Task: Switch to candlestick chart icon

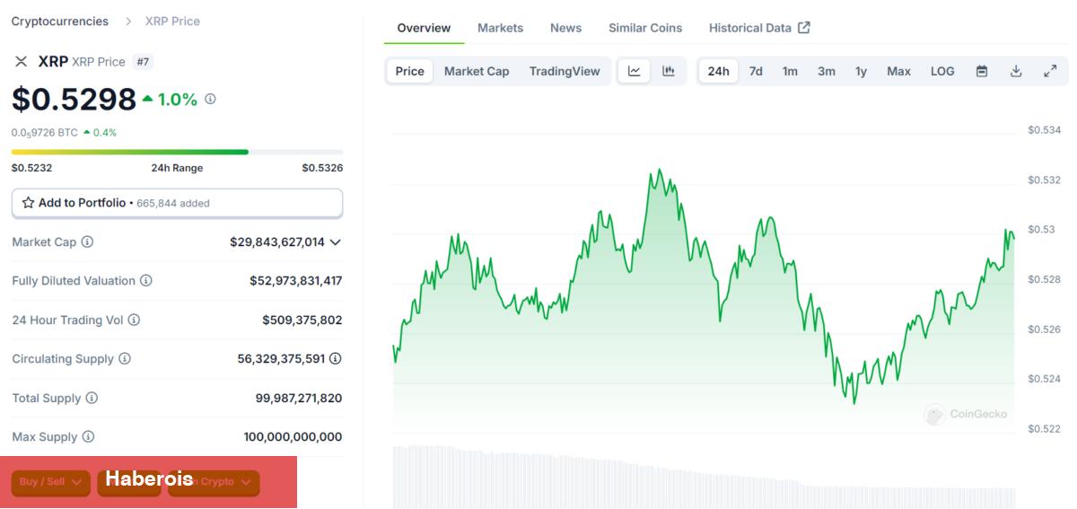Action: [x=669, y=71]
